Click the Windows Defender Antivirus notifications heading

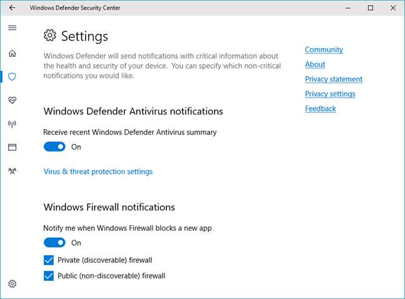click(133, 111)
